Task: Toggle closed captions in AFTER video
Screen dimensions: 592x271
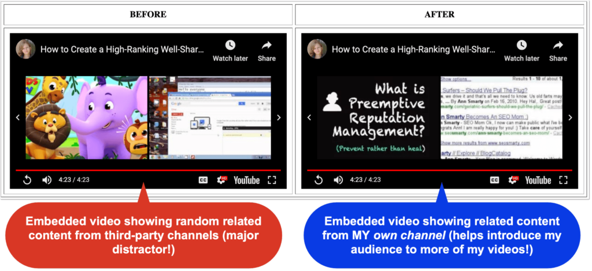Action: click(495, 180)
